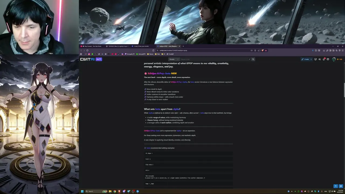This screenshot has height=194, width=345.
Task: Open the Astropath_TV Twitch bookmark
Action: pyautogui.click(x=130, y=54)
